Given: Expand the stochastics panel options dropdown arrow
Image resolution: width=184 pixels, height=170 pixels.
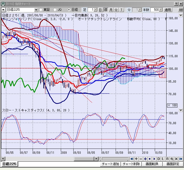Looking at the screenshot, I should [181, 110].
